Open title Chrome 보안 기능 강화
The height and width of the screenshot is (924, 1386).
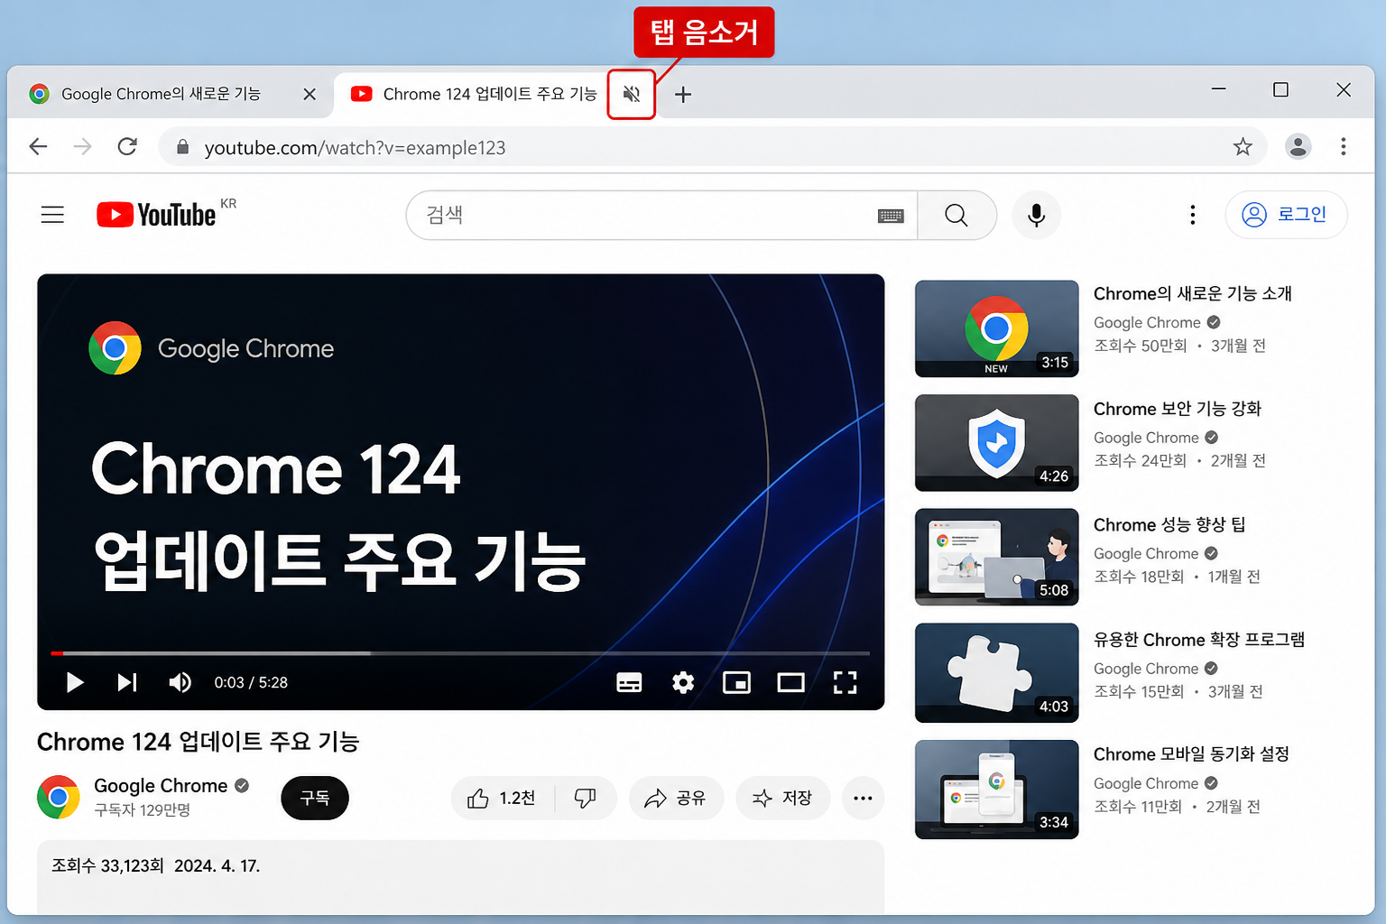point(1178,409)
